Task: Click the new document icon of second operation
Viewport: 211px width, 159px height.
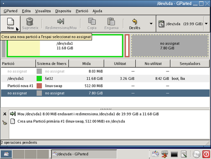Action: (12, 121)
